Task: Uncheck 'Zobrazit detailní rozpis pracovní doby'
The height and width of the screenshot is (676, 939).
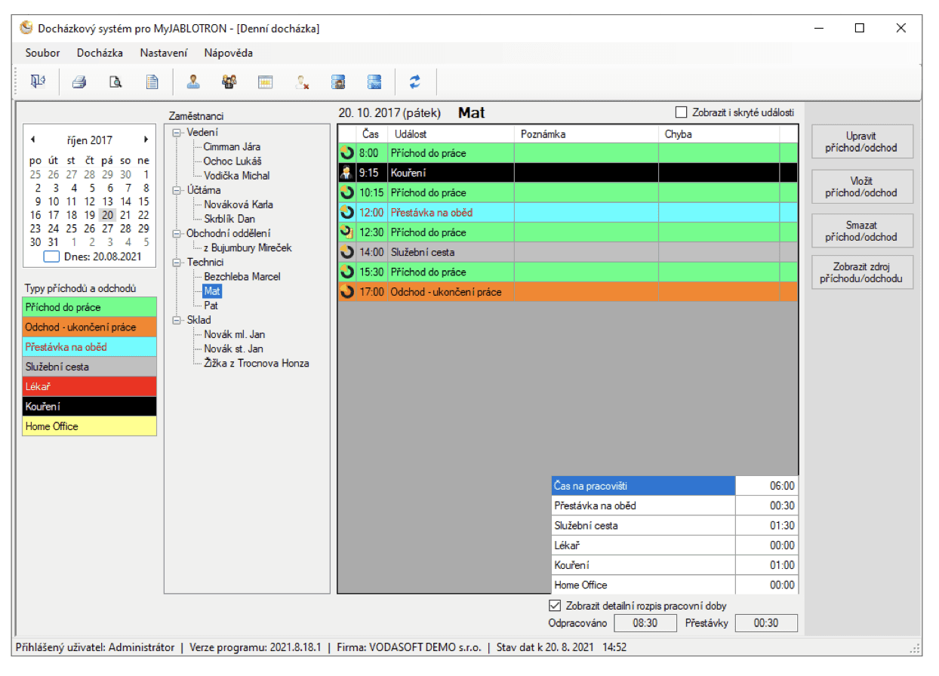Action: tap(555, 606)
